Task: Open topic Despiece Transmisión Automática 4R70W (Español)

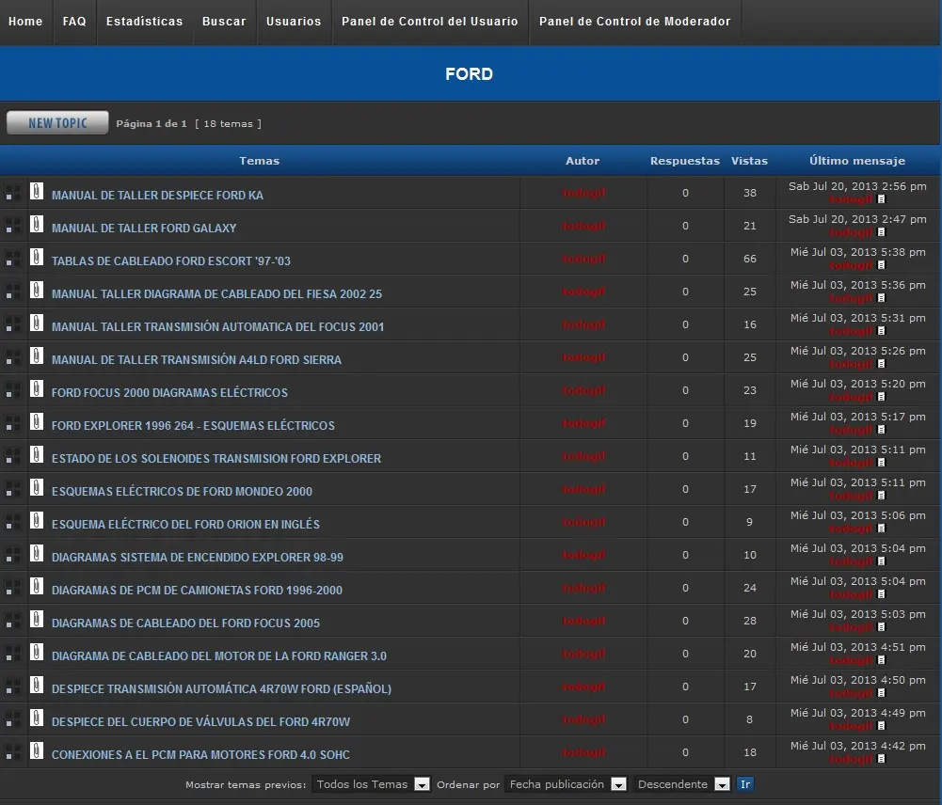Action: [222, 689]
